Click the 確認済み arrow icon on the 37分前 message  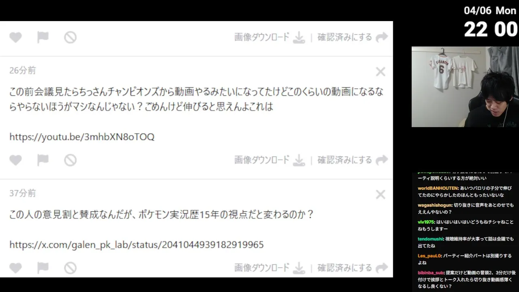pyautogui.click(x=382, y=268)
